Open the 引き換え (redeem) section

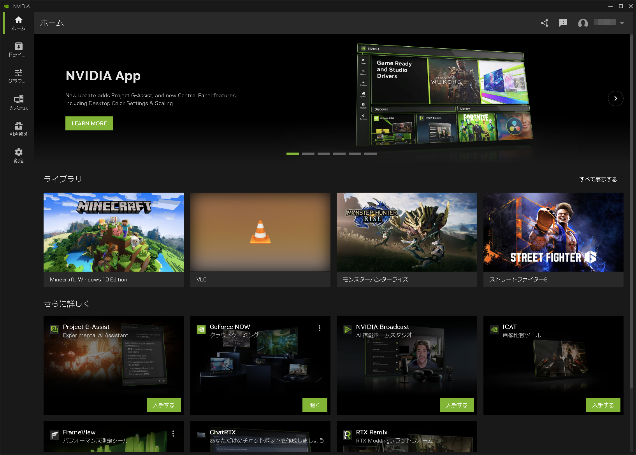pyautogui.click(x=18, y=128)
